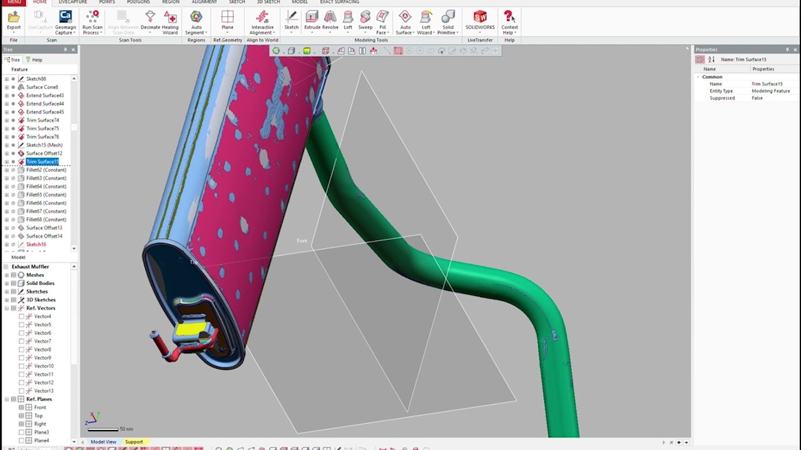Switch to the POINTS ribbon tab

[107, 2]
